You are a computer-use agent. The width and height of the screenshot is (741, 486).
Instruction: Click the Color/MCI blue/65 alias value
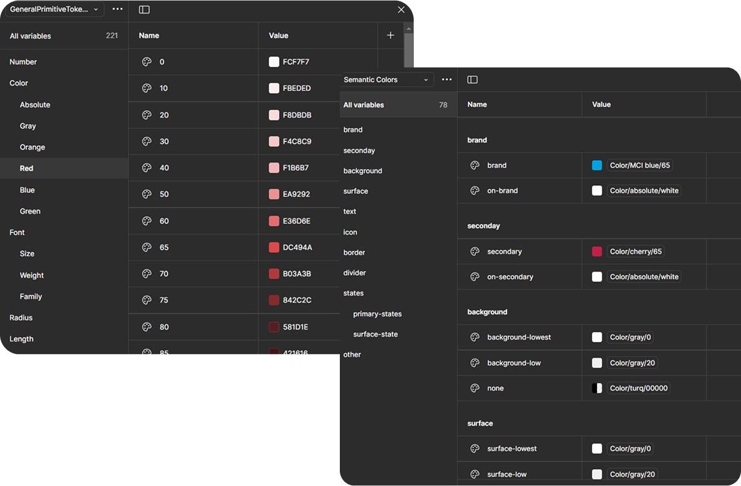pos(640,165)
